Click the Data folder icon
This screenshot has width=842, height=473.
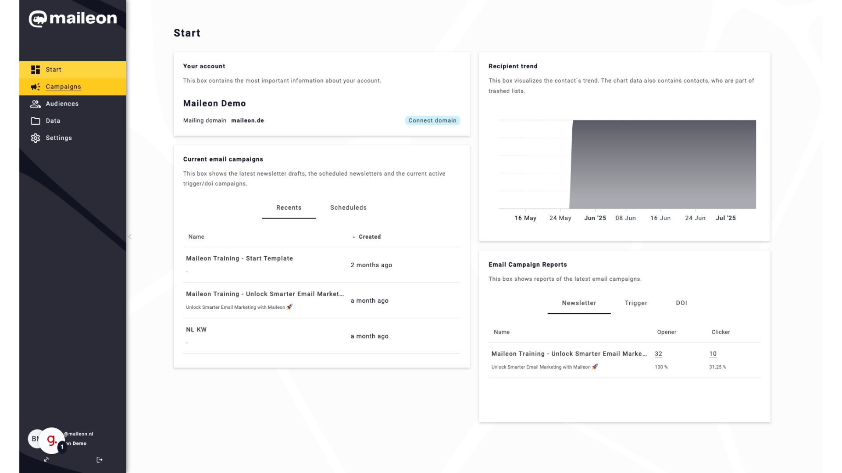(36, 121)
